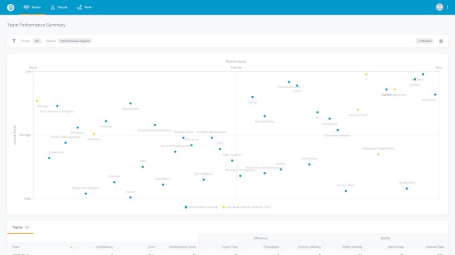Select the Search data point
The image size is (455, 255).
tap(130, 198)
